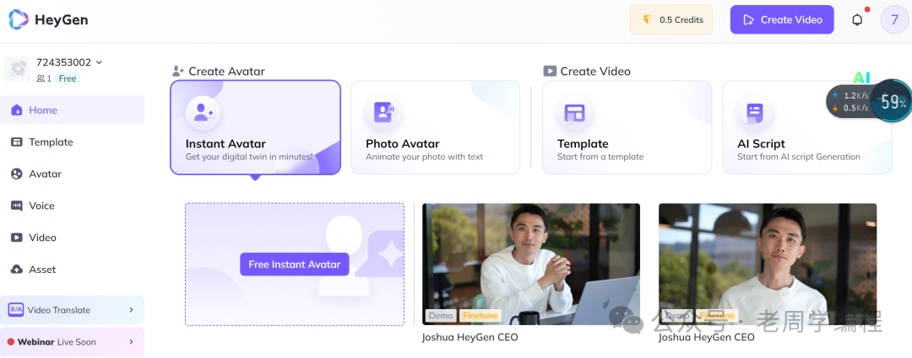This screenshot has width=912, height=358.
Task: Select the Instant Avatar card
Action: (255, 127)
